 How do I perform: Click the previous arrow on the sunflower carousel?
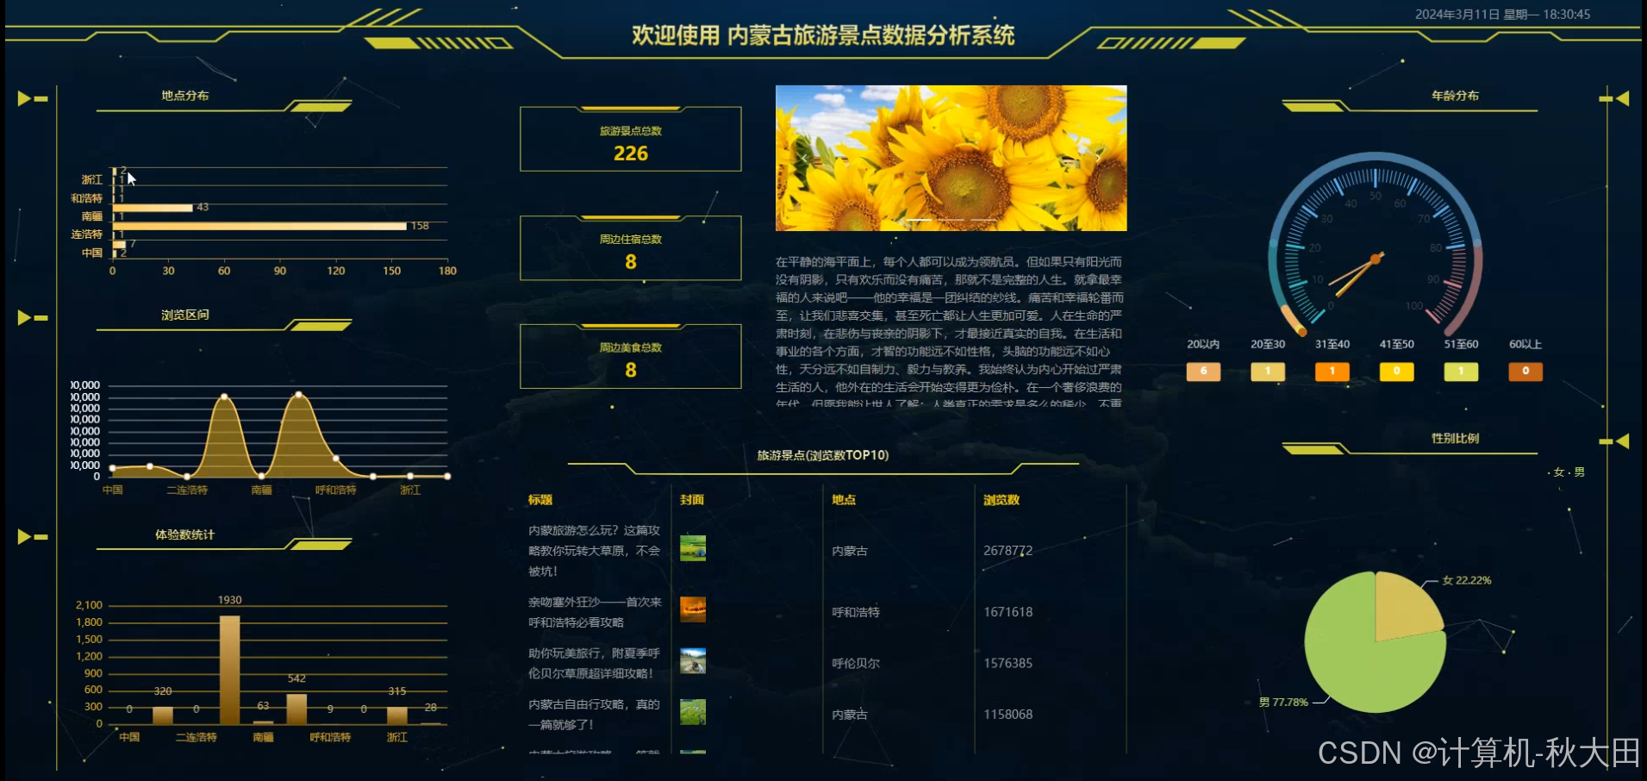click(804, 159)
